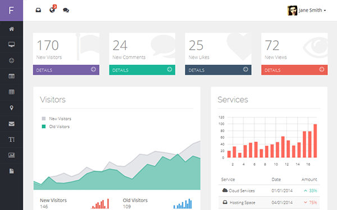The image size is (337, 210).
Task: Click the cloud icon beside Cloud Services
Action: point(225,190)
